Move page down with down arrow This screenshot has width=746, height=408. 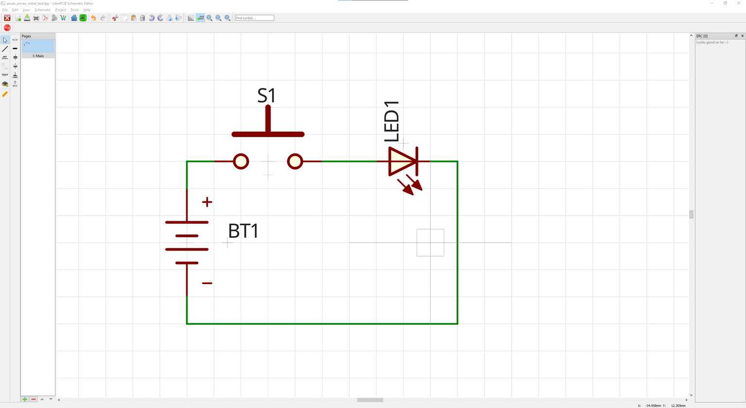click(51, 399)
